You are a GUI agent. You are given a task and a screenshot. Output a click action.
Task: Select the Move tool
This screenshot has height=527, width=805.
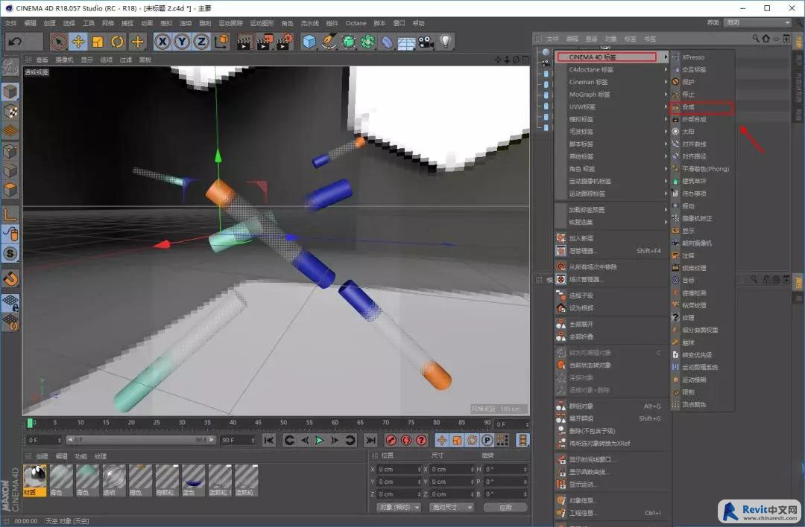coord(78,42)
